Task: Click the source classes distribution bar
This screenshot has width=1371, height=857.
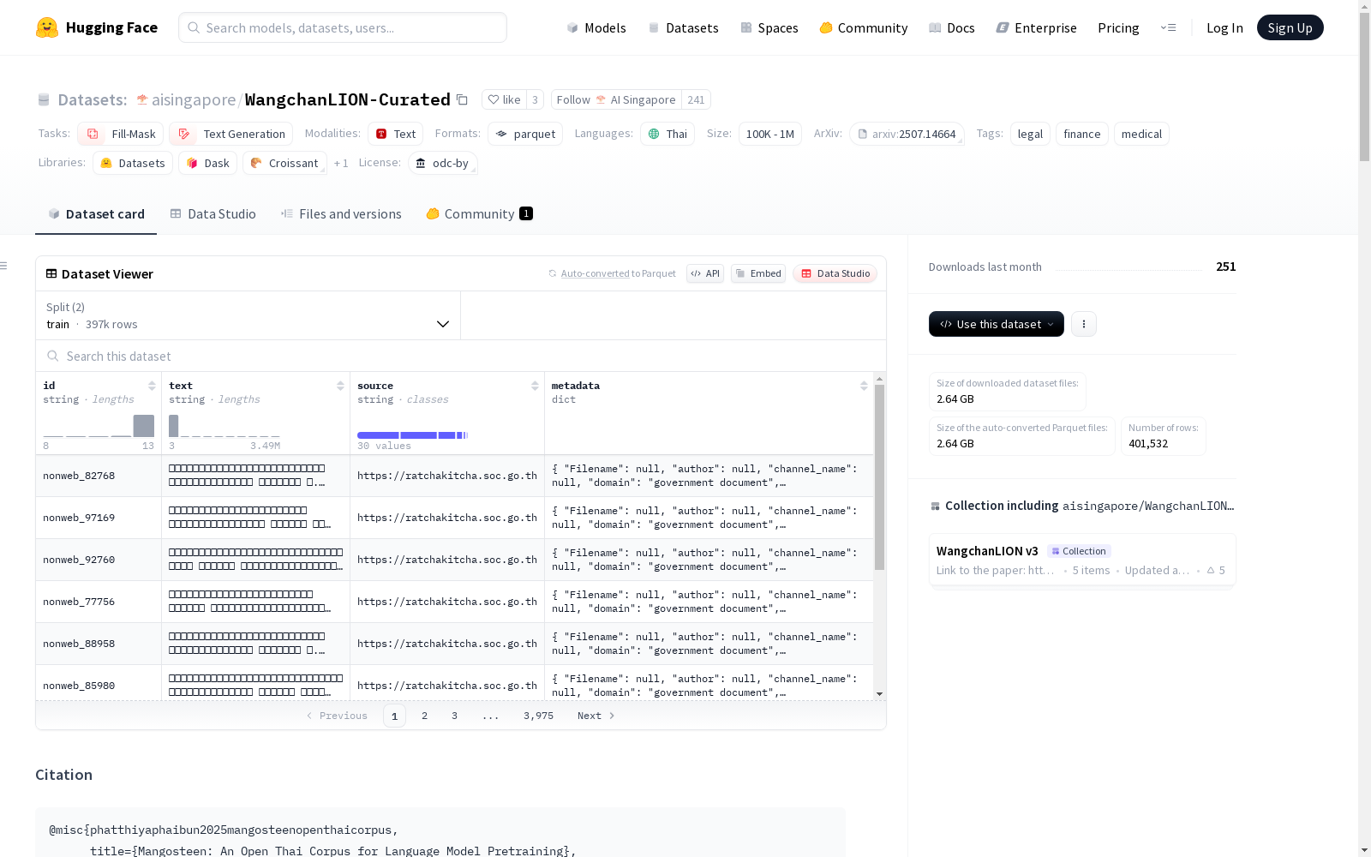Action: coord(412,435)
